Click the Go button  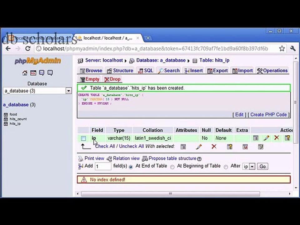point(262,167)
